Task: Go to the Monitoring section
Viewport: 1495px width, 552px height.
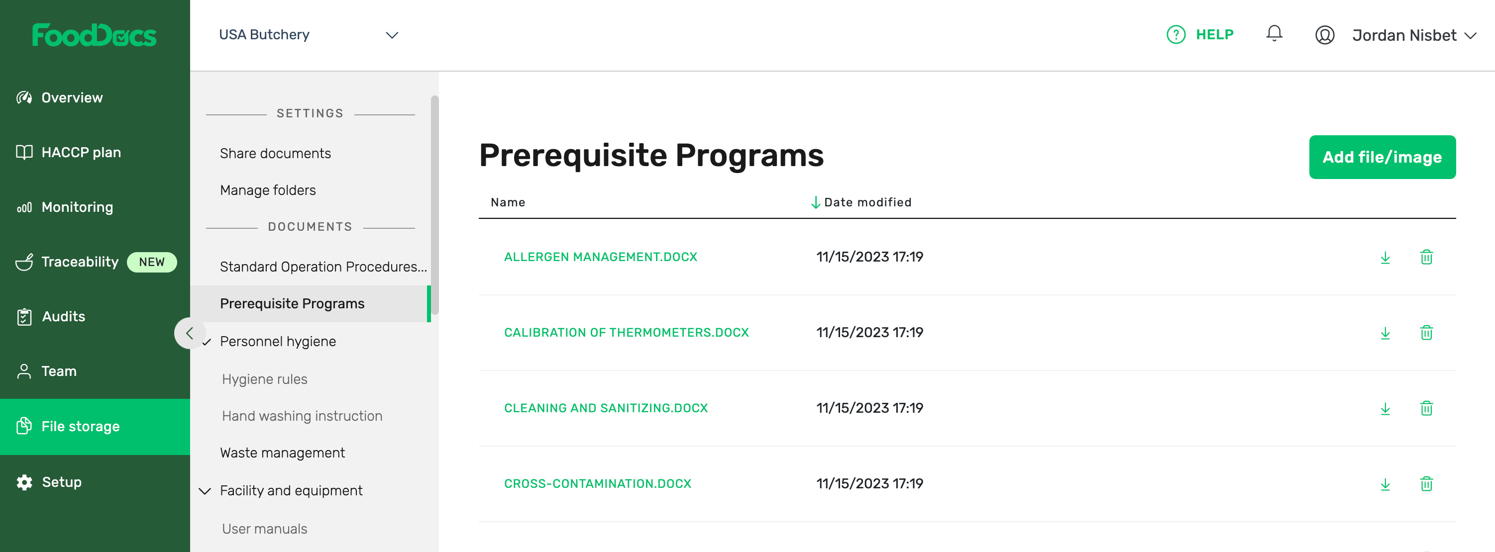Action: pos(77,207)
